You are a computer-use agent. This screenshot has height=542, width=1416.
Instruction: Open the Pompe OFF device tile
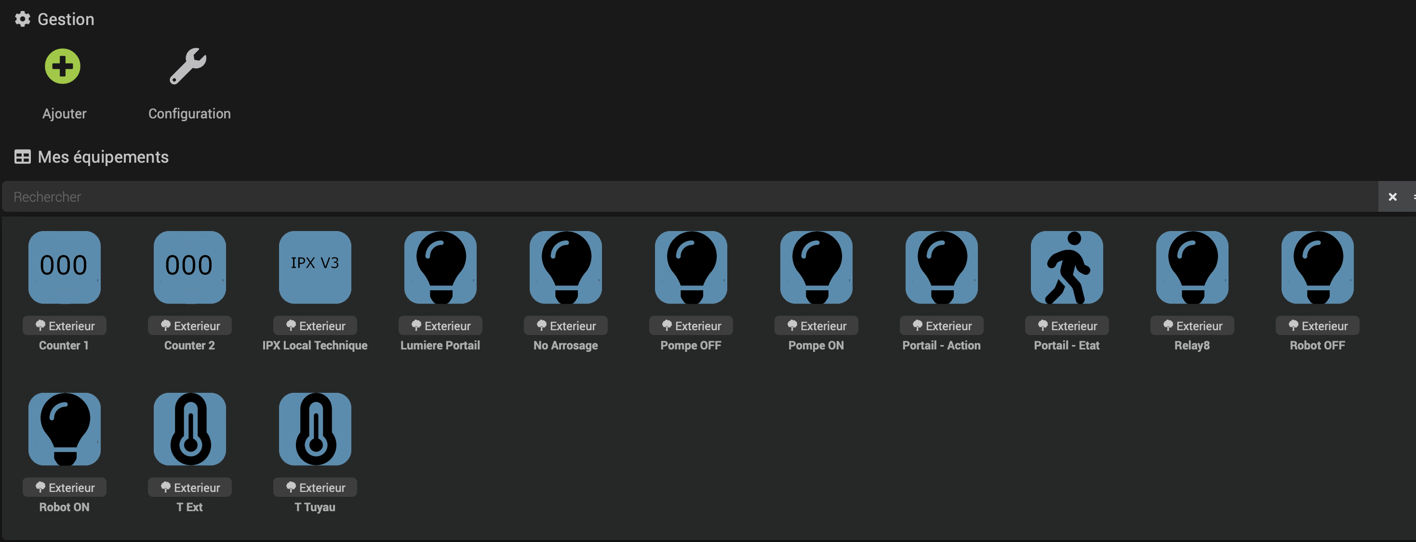[x=691, y=268]
